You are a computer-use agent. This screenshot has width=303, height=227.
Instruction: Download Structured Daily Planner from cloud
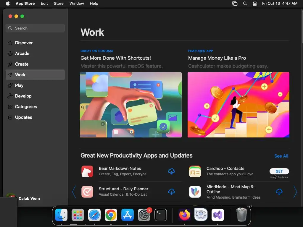[x=171, y=192]
